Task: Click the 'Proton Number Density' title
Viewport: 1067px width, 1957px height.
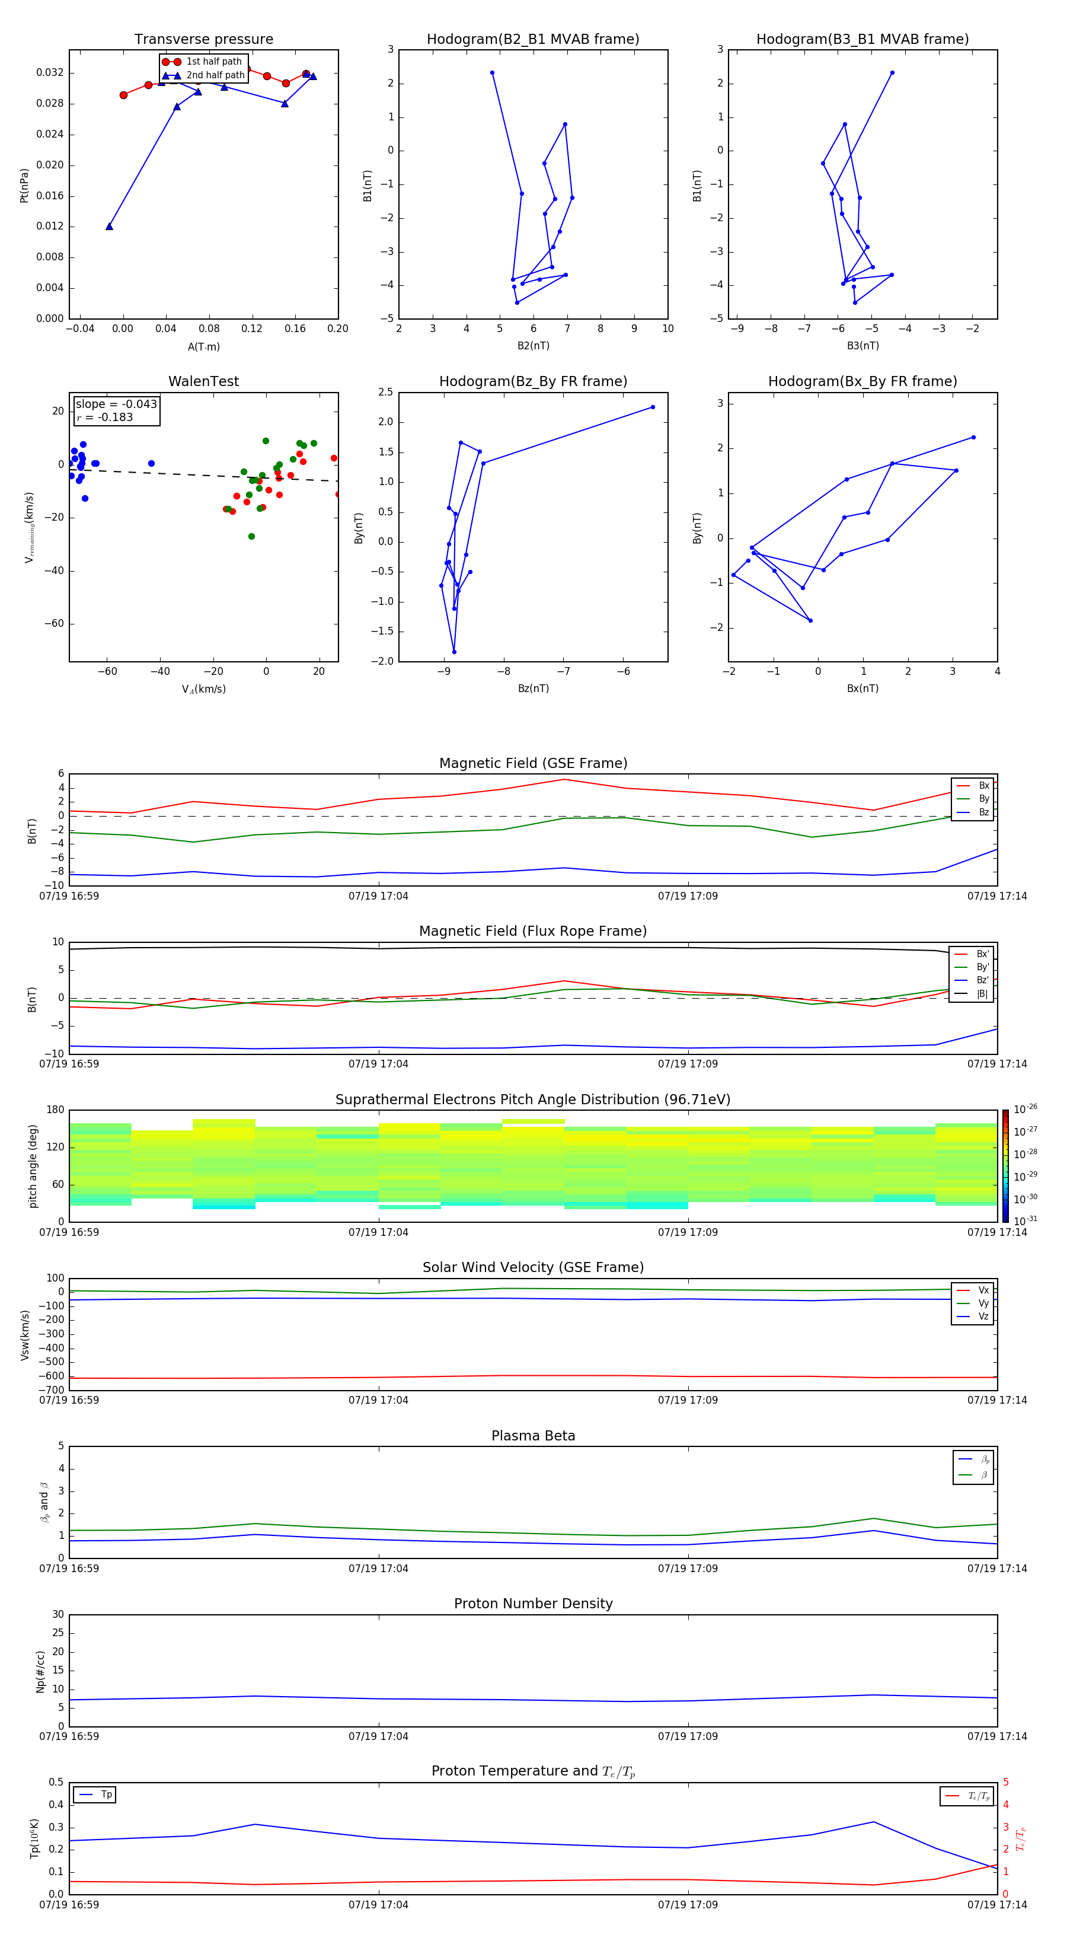Action: (x=533, y=1604)
